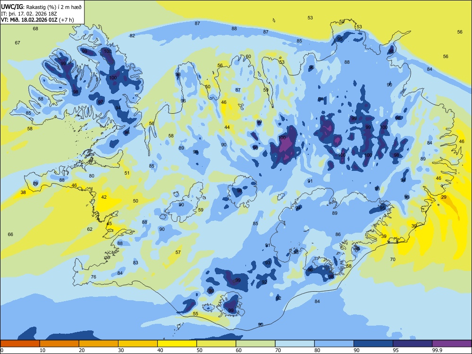The image size is (472, 354).
Task: Click the title text 'Rakastig (%) í 2 m hæð'
Action: pyautogui.click(x=54, y=7)
